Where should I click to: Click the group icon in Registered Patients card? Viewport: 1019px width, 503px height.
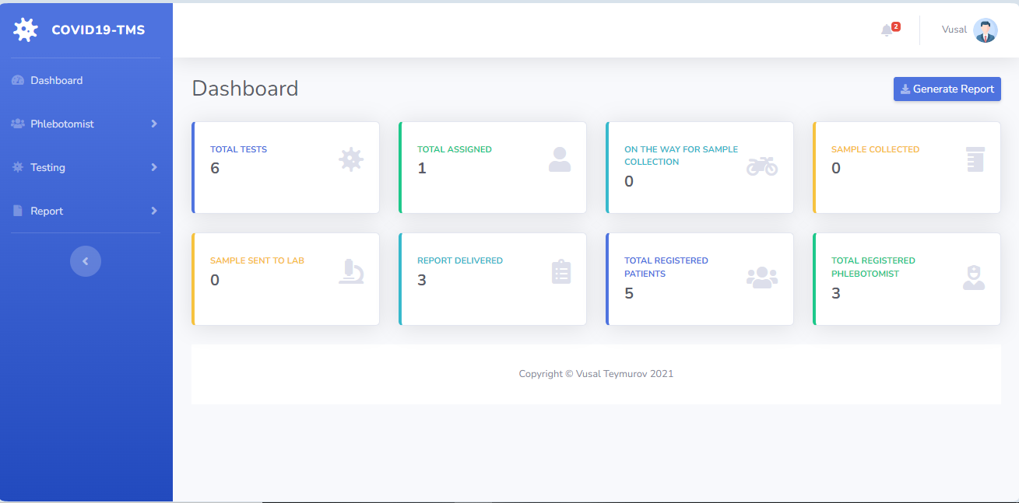tap(761, 278)
